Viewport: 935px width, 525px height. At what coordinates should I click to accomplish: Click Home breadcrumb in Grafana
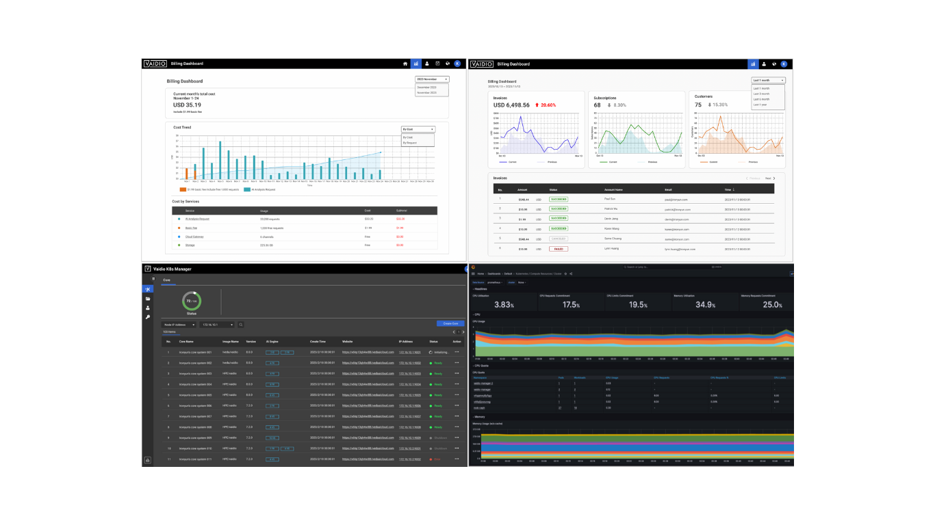tap(481, 273)
